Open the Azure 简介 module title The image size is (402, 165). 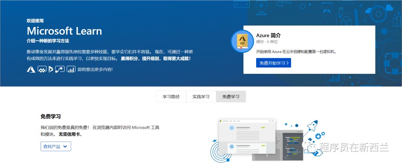coord(268,36)
